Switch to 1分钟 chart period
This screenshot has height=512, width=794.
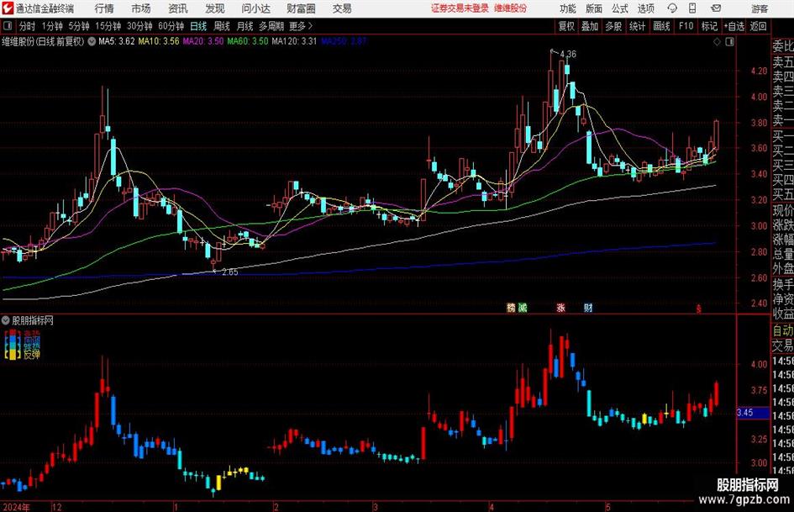pos(51,26)
